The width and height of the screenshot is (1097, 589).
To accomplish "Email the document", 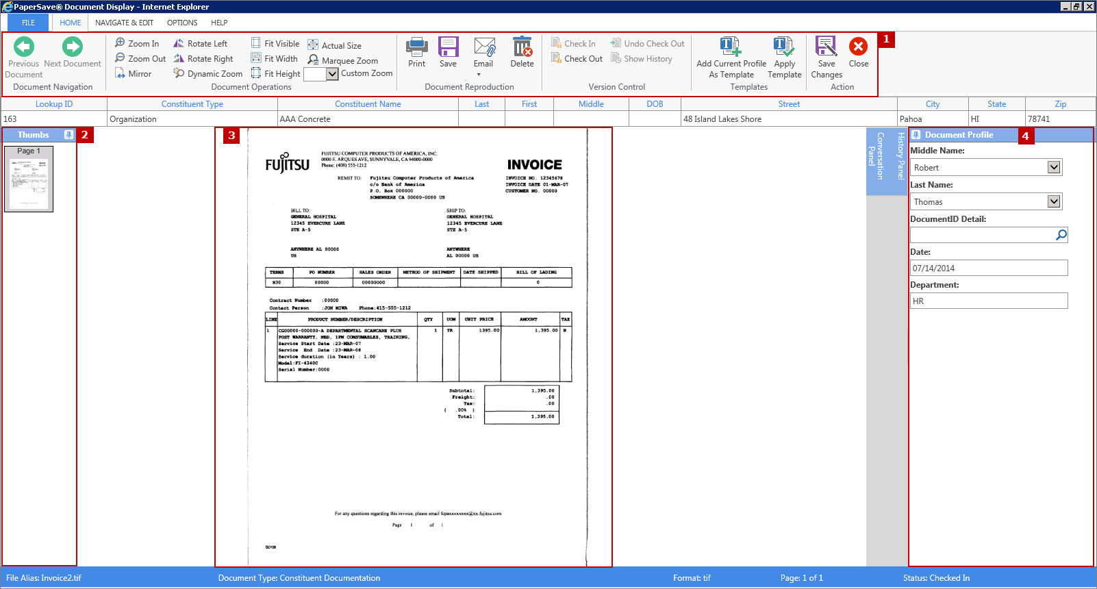I will click(x=484, y=53).
